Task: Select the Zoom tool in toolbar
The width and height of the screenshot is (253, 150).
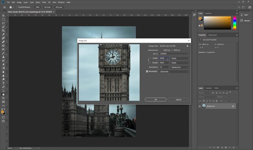Action: click(3, 98)
